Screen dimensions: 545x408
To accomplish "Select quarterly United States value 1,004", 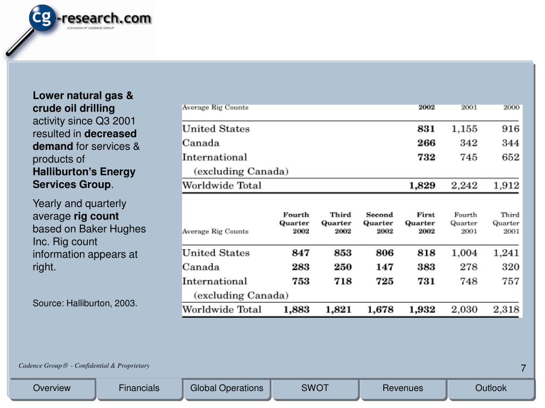I will pos(464,253).
